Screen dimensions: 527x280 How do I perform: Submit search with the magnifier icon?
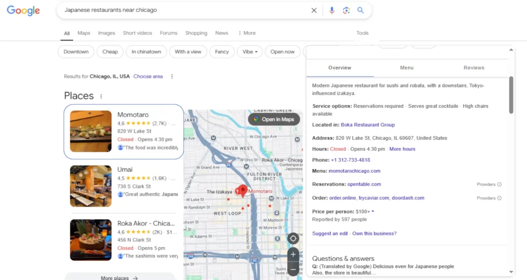click(361, 10)
